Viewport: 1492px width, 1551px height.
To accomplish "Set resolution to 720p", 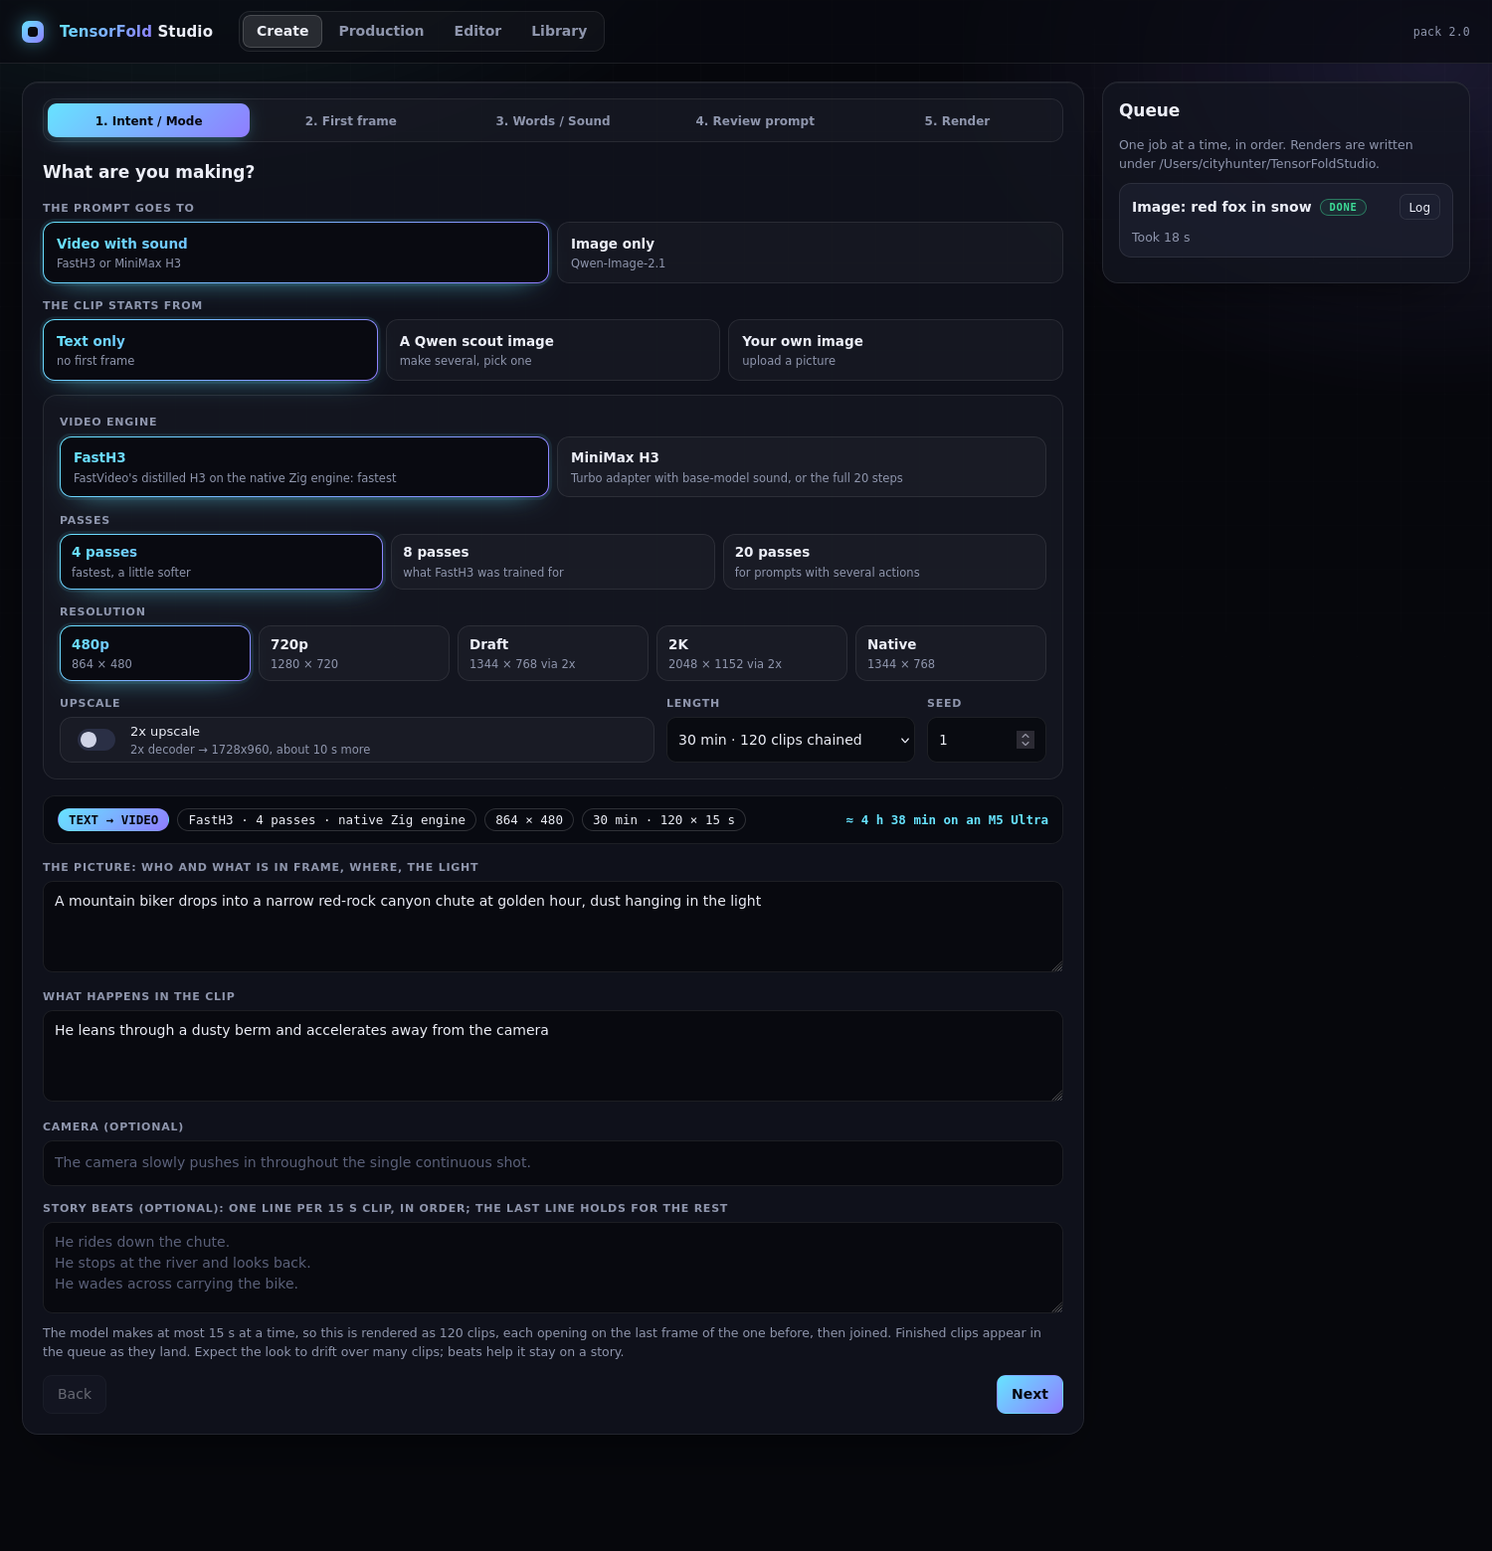I will (x=354, y=653).
